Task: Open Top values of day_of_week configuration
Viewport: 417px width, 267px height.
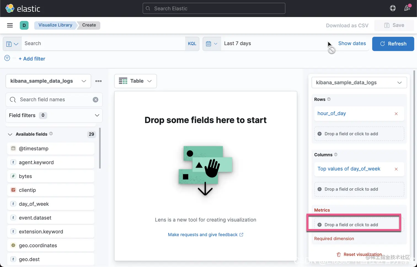Action: click(x=349, y=169)
